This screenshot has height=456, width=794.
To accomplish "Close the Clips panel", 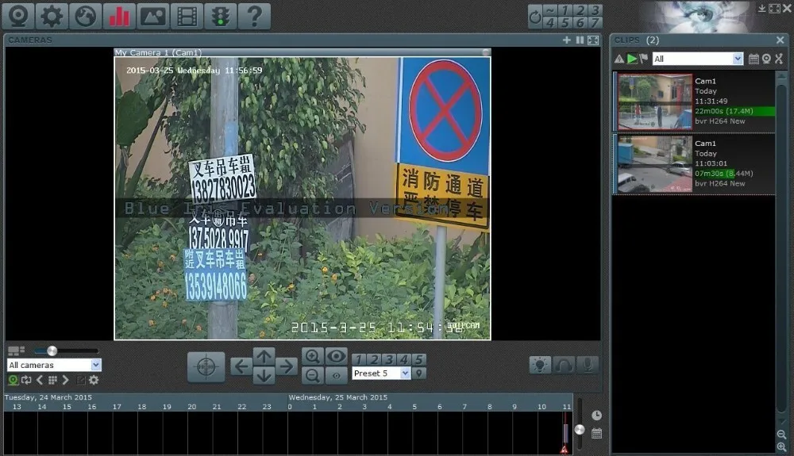I will pos(780,40).
